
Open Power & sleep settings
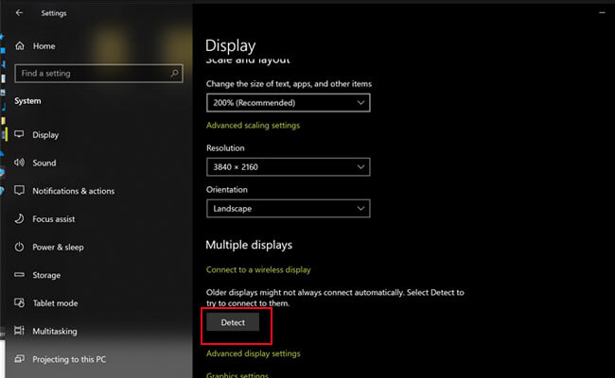coord(58,248)
